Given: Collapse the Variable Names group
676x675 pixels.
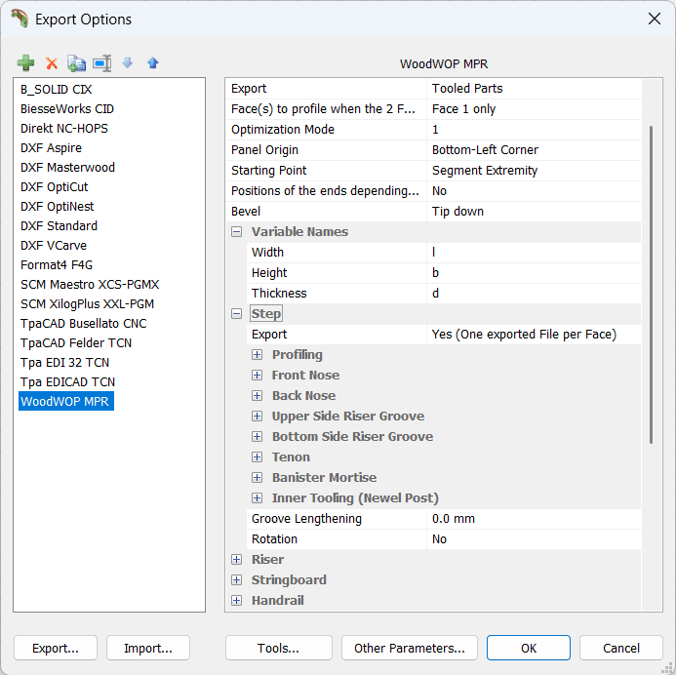Looking at the screenshot, I should click(236, 232).
